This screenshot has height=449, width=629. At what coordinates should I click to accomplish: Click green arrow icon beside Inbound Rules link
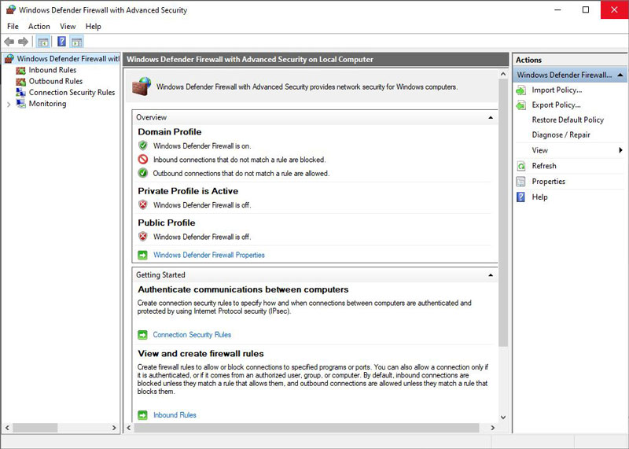pos(142,415)
